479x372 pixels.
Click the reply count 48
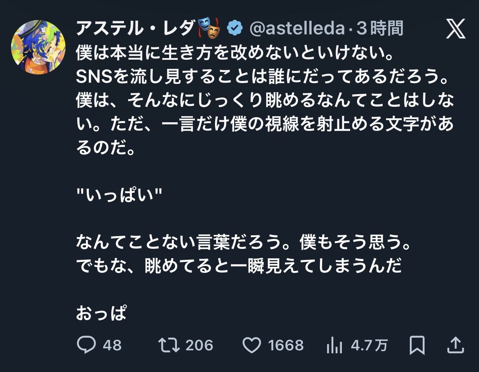point(112,345)
